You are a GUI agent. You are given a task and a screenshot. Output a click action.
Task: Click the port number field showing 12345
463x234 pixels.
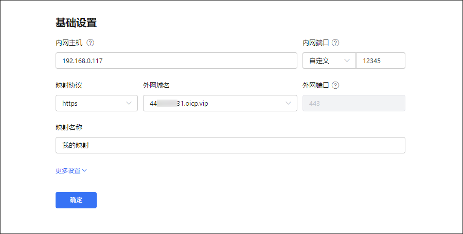pos(380,61)
